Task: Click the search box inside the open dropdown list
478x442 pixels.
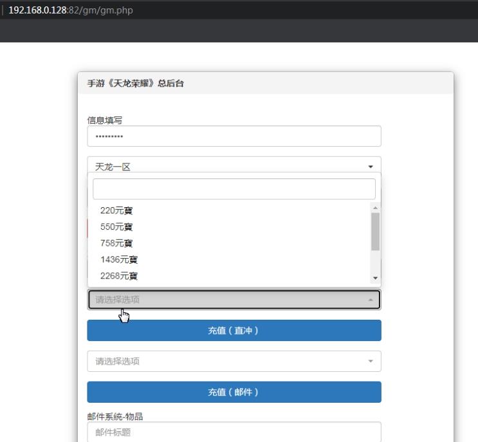Action: pyautogui.click(x=234, y=189)
